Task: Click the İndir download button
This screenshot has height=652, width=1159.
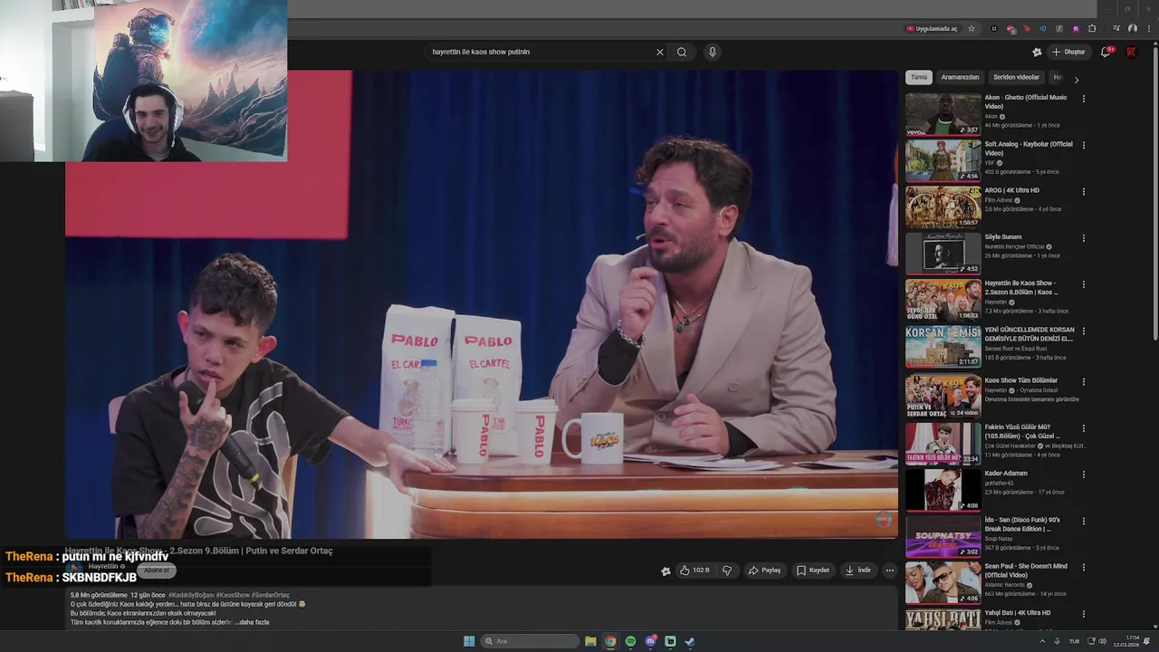Action: pyautogui.click(x=858, y=570)
